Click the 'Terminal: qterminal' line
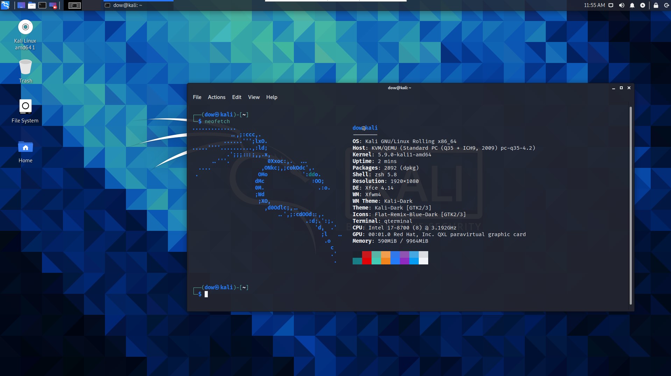This screenshot has height=376, width=671. [382, 221]
